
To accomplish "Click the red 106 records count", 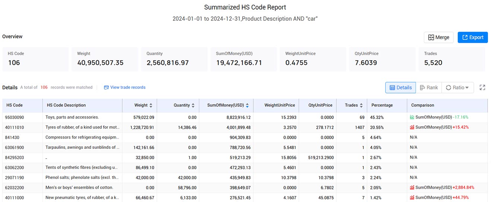I will click(44, 87).
